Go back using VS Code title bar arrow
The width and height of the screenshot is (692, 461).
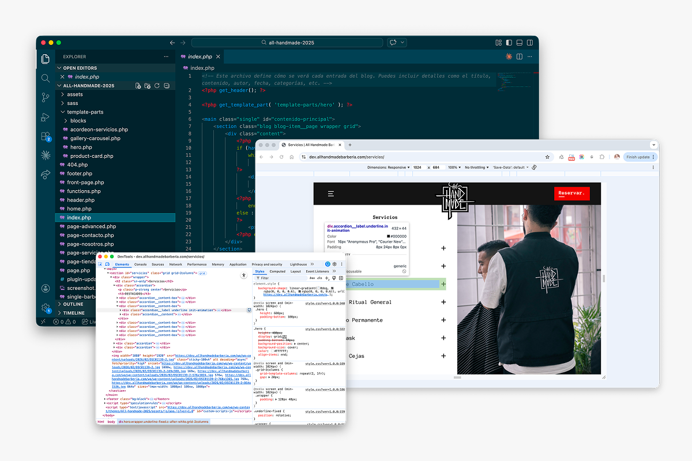point(172,43)
